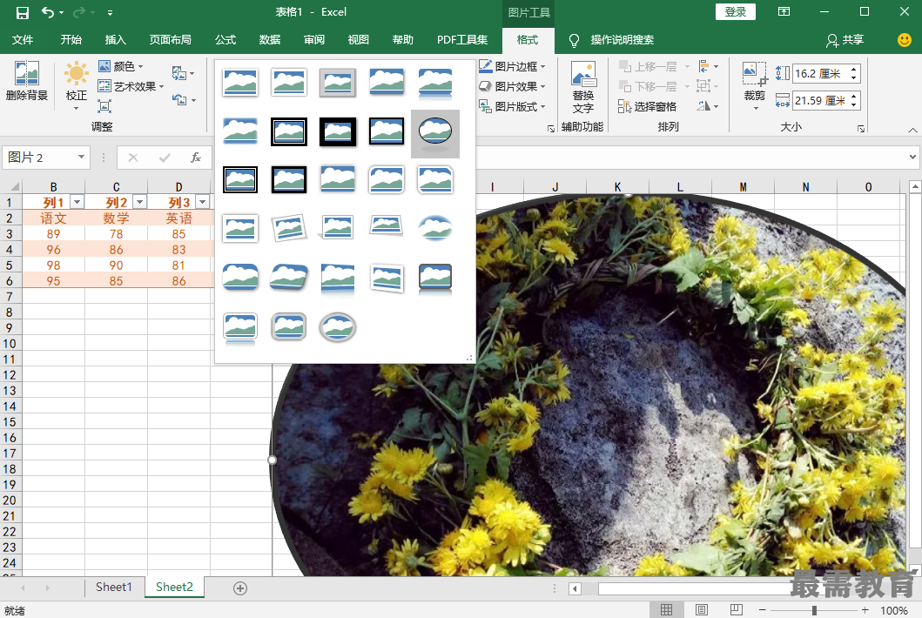Open the Picture Styles dialog launcher
The height and width of the screenshot is (618, 922).
[551, 128]
